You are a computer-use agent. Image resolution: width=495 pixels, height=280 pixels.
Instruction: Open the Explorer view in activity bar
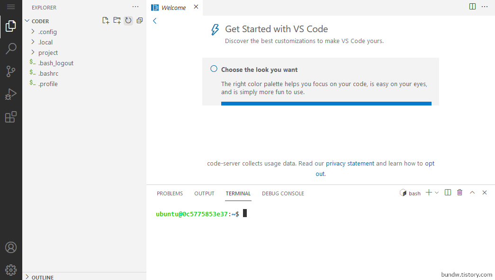(11, 26)
